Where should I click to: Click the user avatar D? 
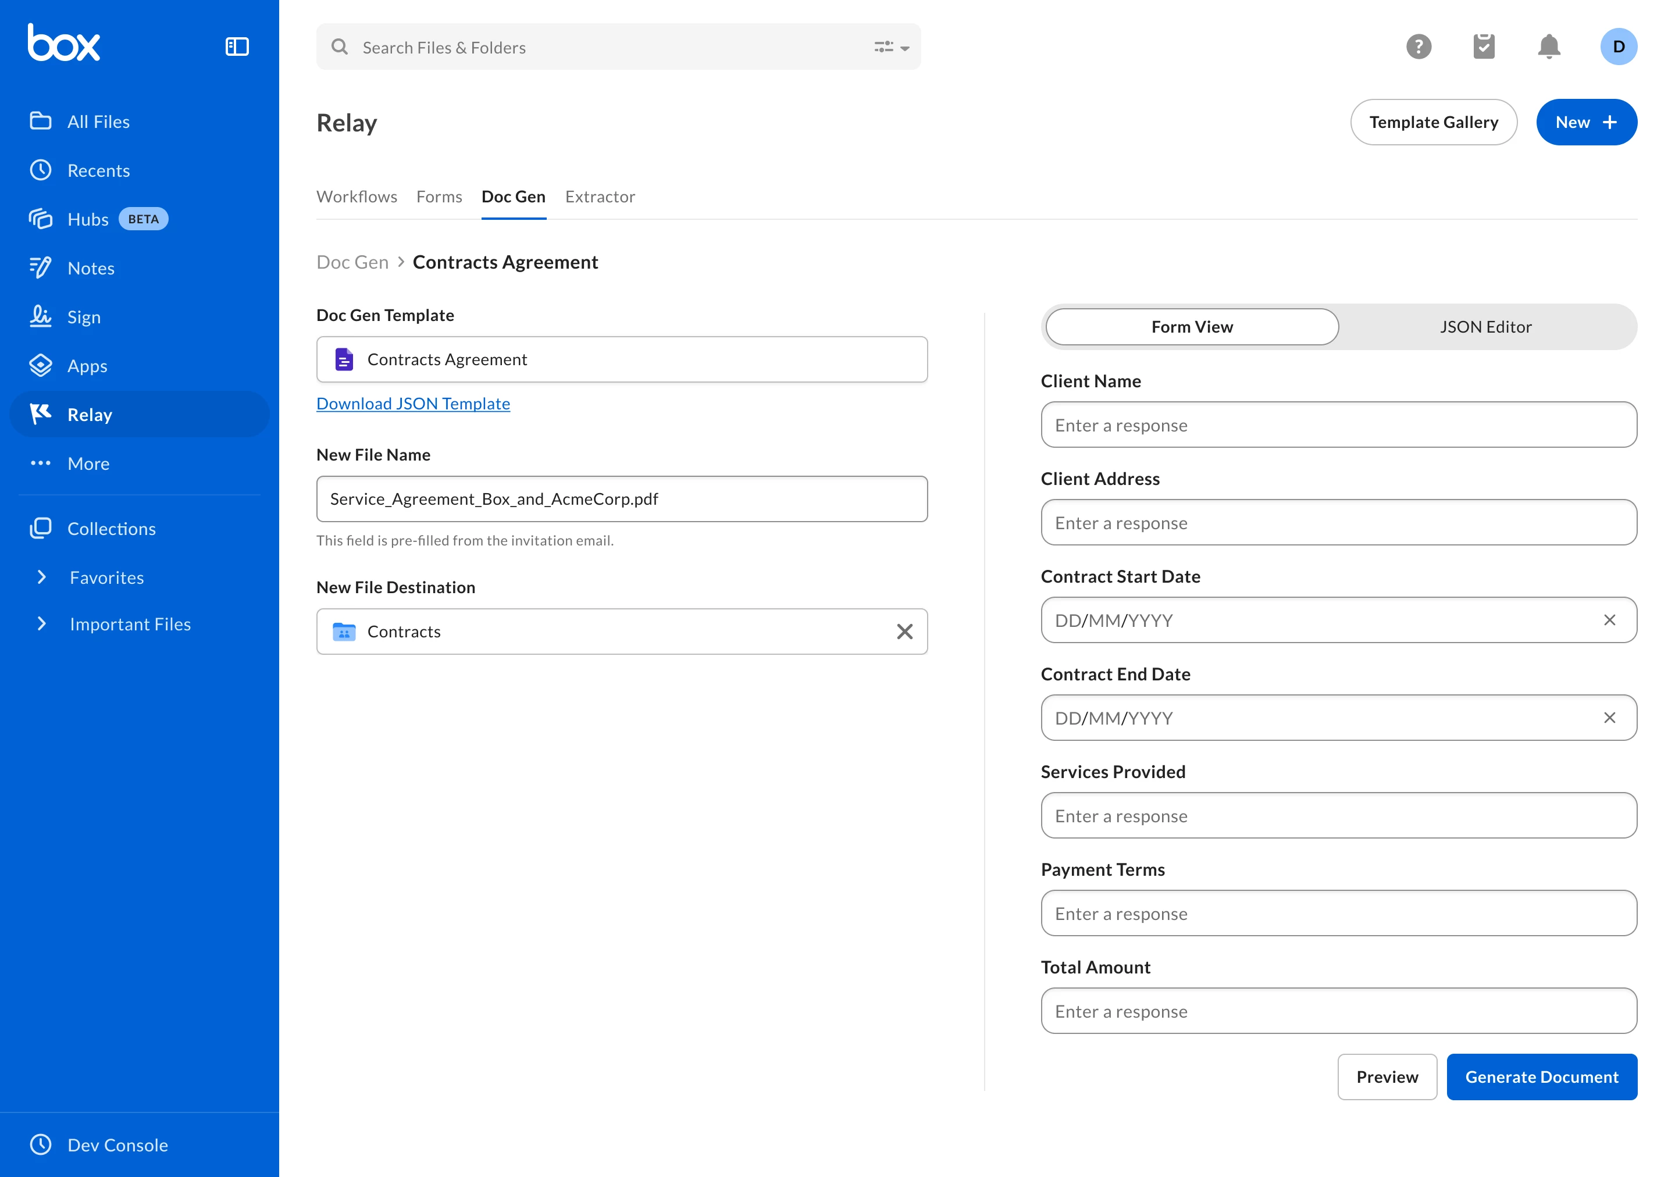(x=1617, y=47)
